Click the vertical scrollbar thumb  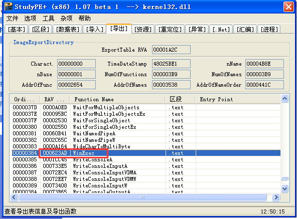(x=284, y=179)
